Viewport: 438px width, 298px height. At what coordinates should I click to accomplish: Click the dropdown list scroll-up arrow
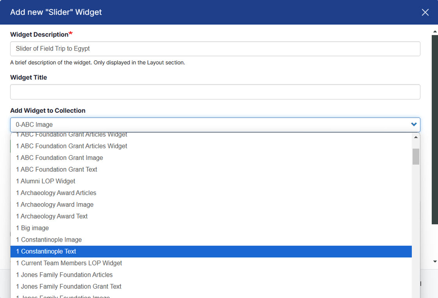[416, 137]
